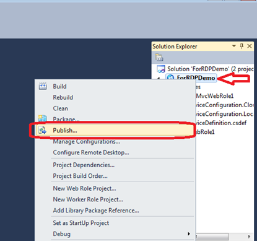Click the Solution Explorer properties toolbar icon
The height and width of the screenshot is (241, 257).
159,58
